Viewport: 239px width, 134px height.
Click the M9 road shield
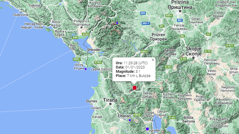143,13
